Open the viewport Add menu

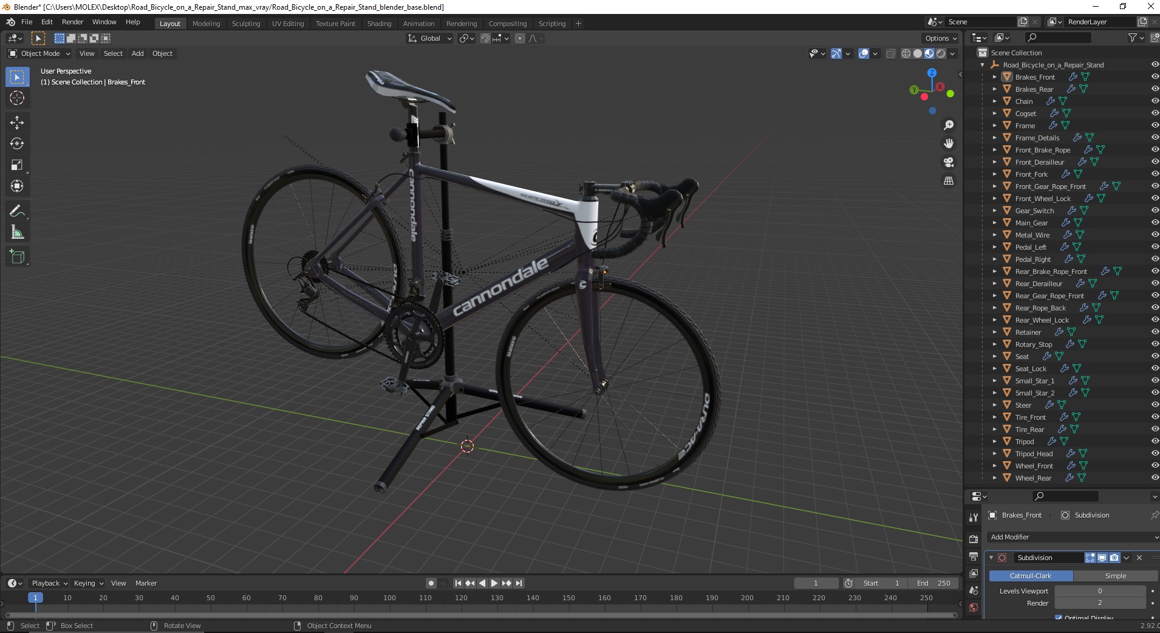pyautogui.click(x=138, y=53)
